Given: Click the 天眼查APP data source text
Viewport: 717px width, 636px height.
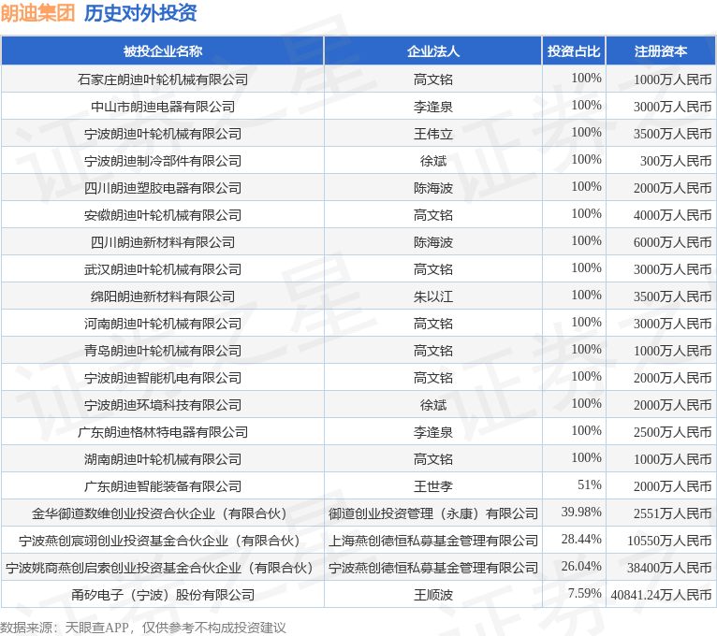Looking at the screenshot, I should 97,628.
